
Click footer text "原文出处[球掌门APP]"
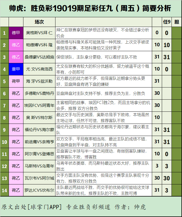coord(31,207)
